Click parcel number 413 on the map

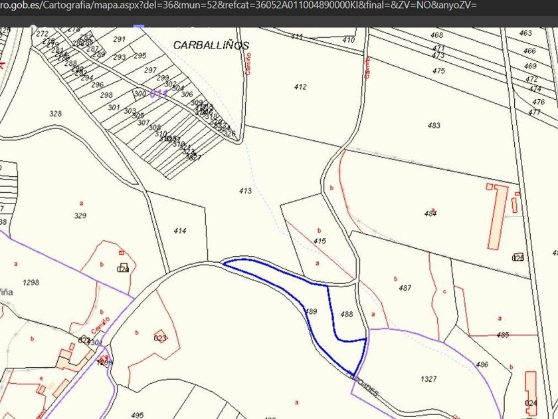245,191
